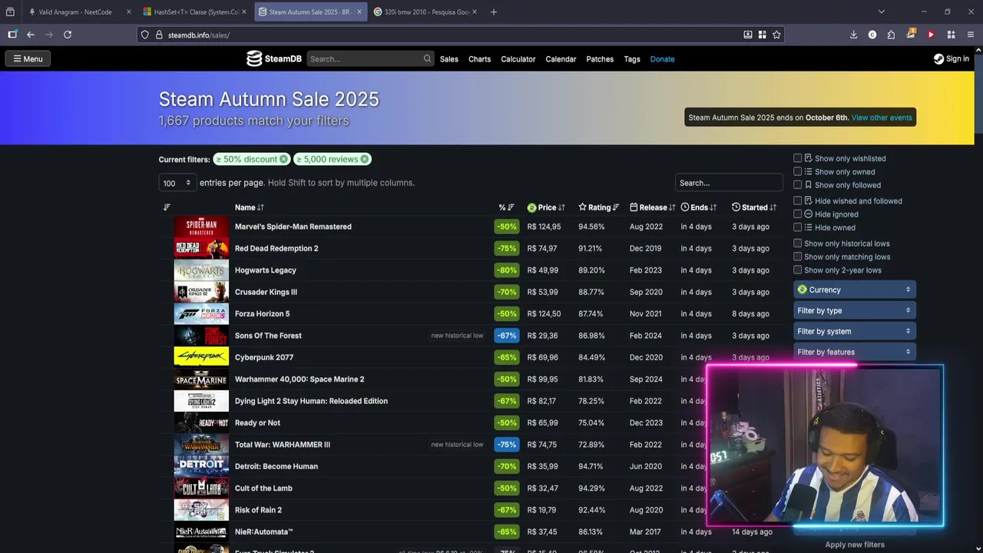Click the sort icon left of Name column

pos(167,207)
